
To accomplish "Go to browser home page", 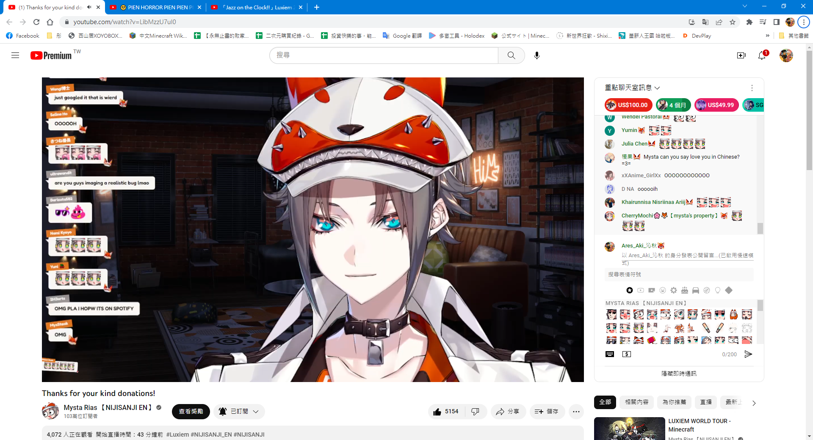I will click(x=50, y=22).
